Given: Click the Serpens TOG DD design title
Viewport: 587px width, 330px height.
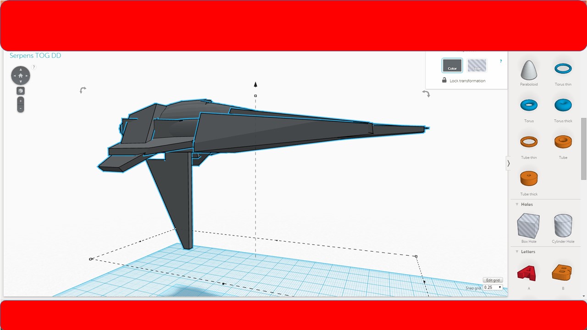Looking at the screenshot, I should [35, 55].
